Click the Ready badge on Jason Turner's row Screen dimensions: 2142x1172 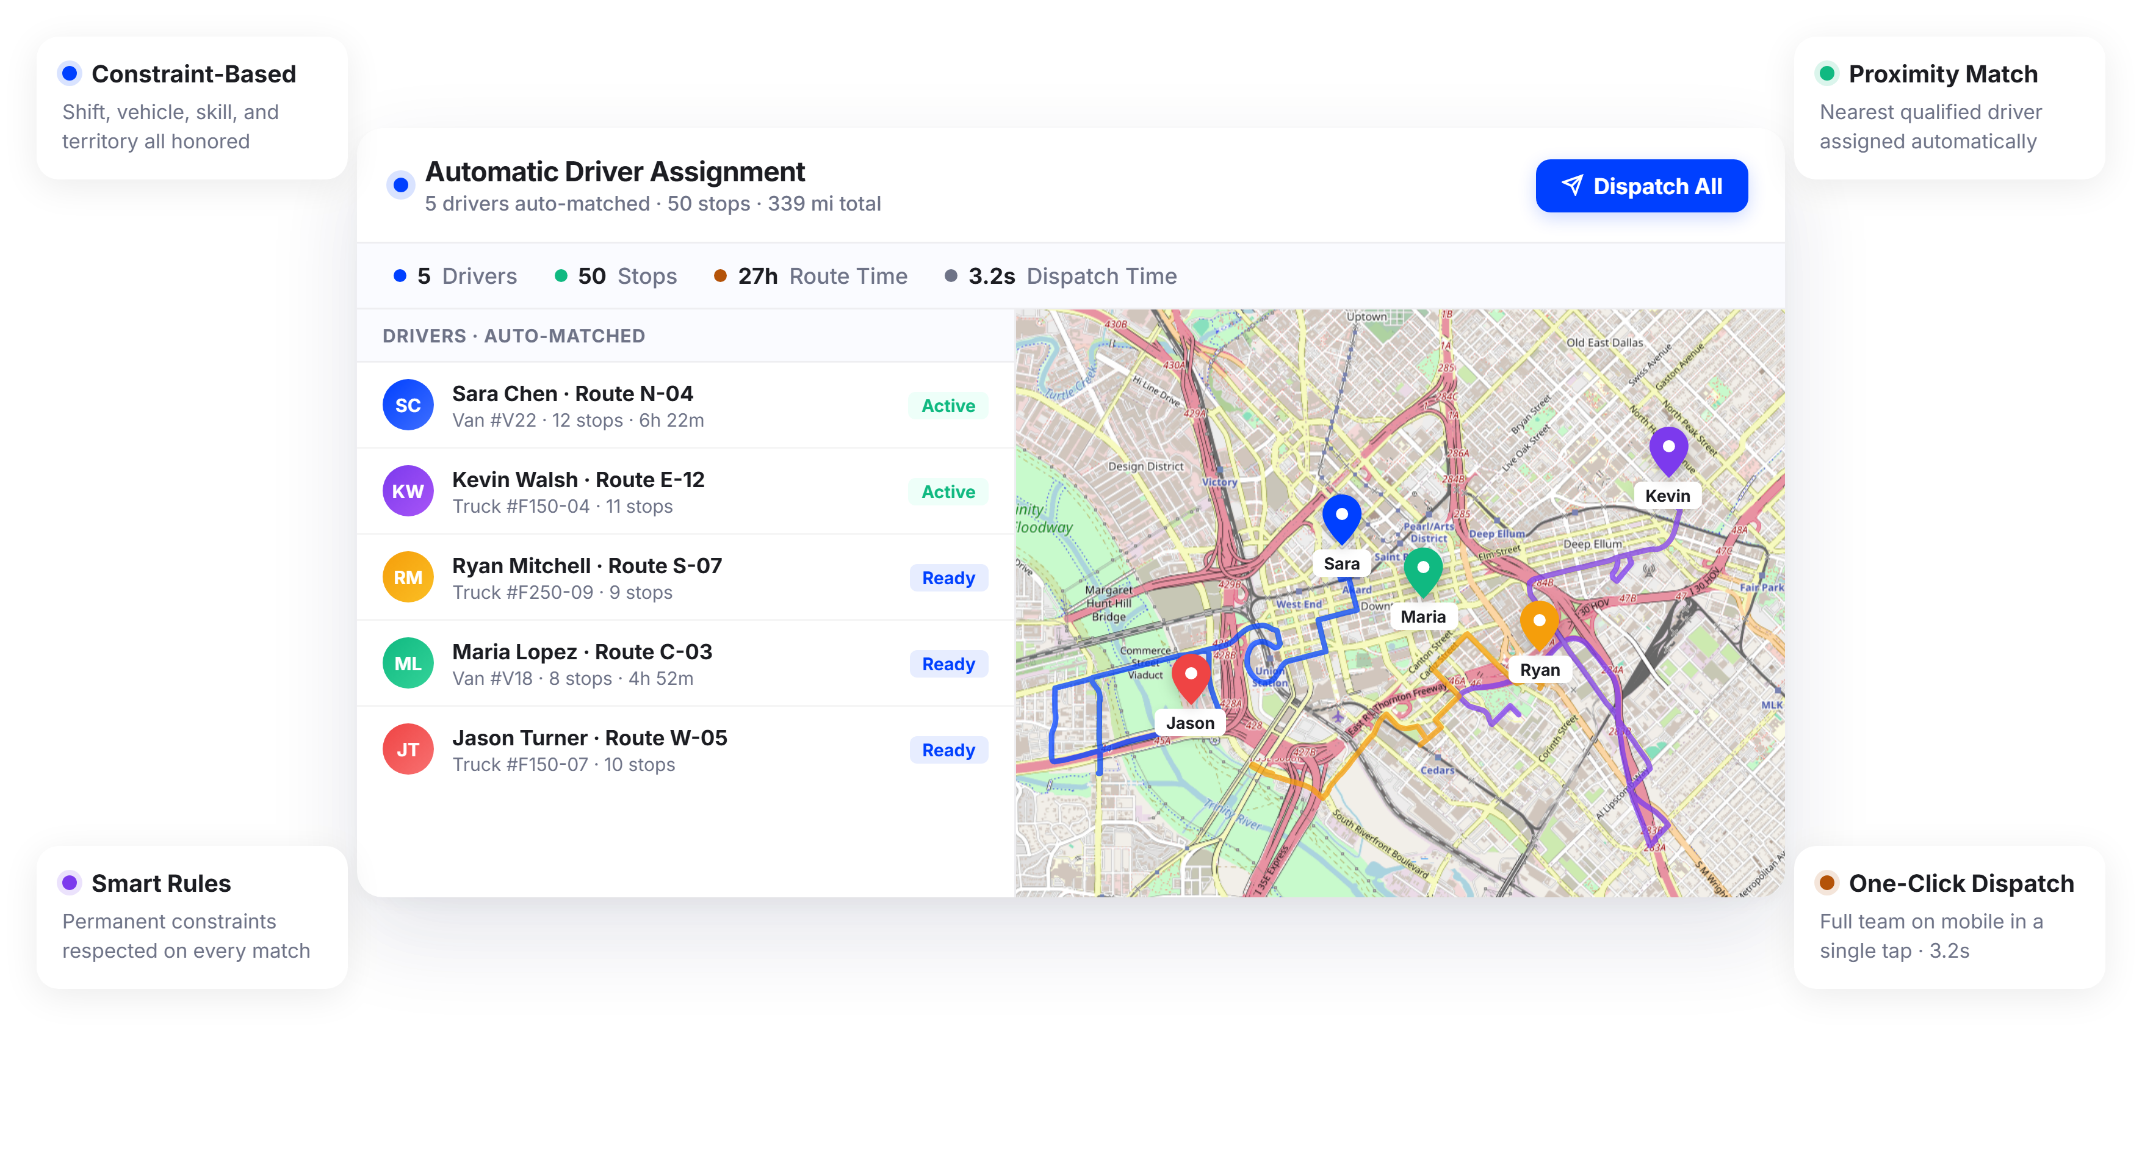tap(948, 750)
